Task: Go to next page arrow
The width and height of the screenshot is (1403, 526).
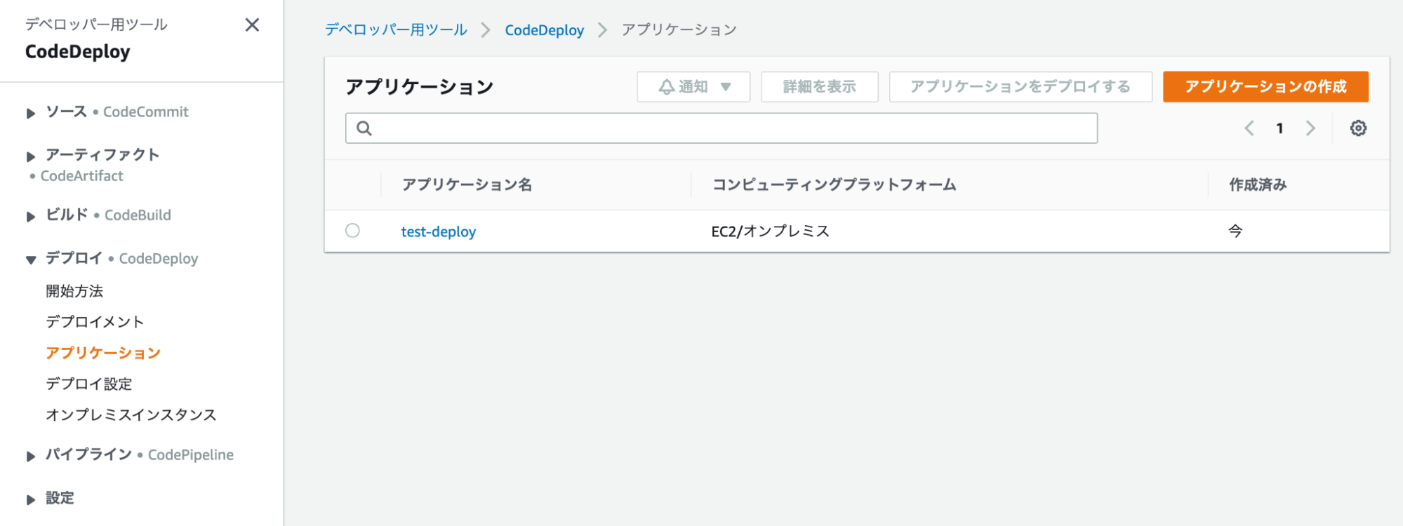Action: (x=1310, y=128)
